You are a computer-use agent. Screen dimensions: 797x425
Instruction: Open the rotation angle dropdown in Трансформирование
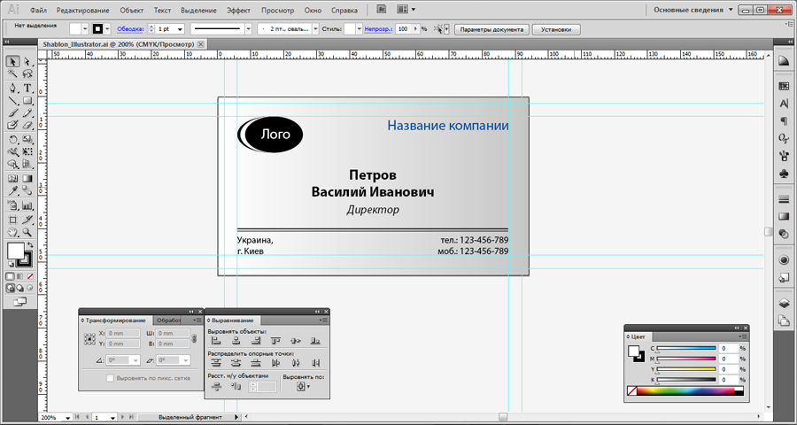point(135,359)
